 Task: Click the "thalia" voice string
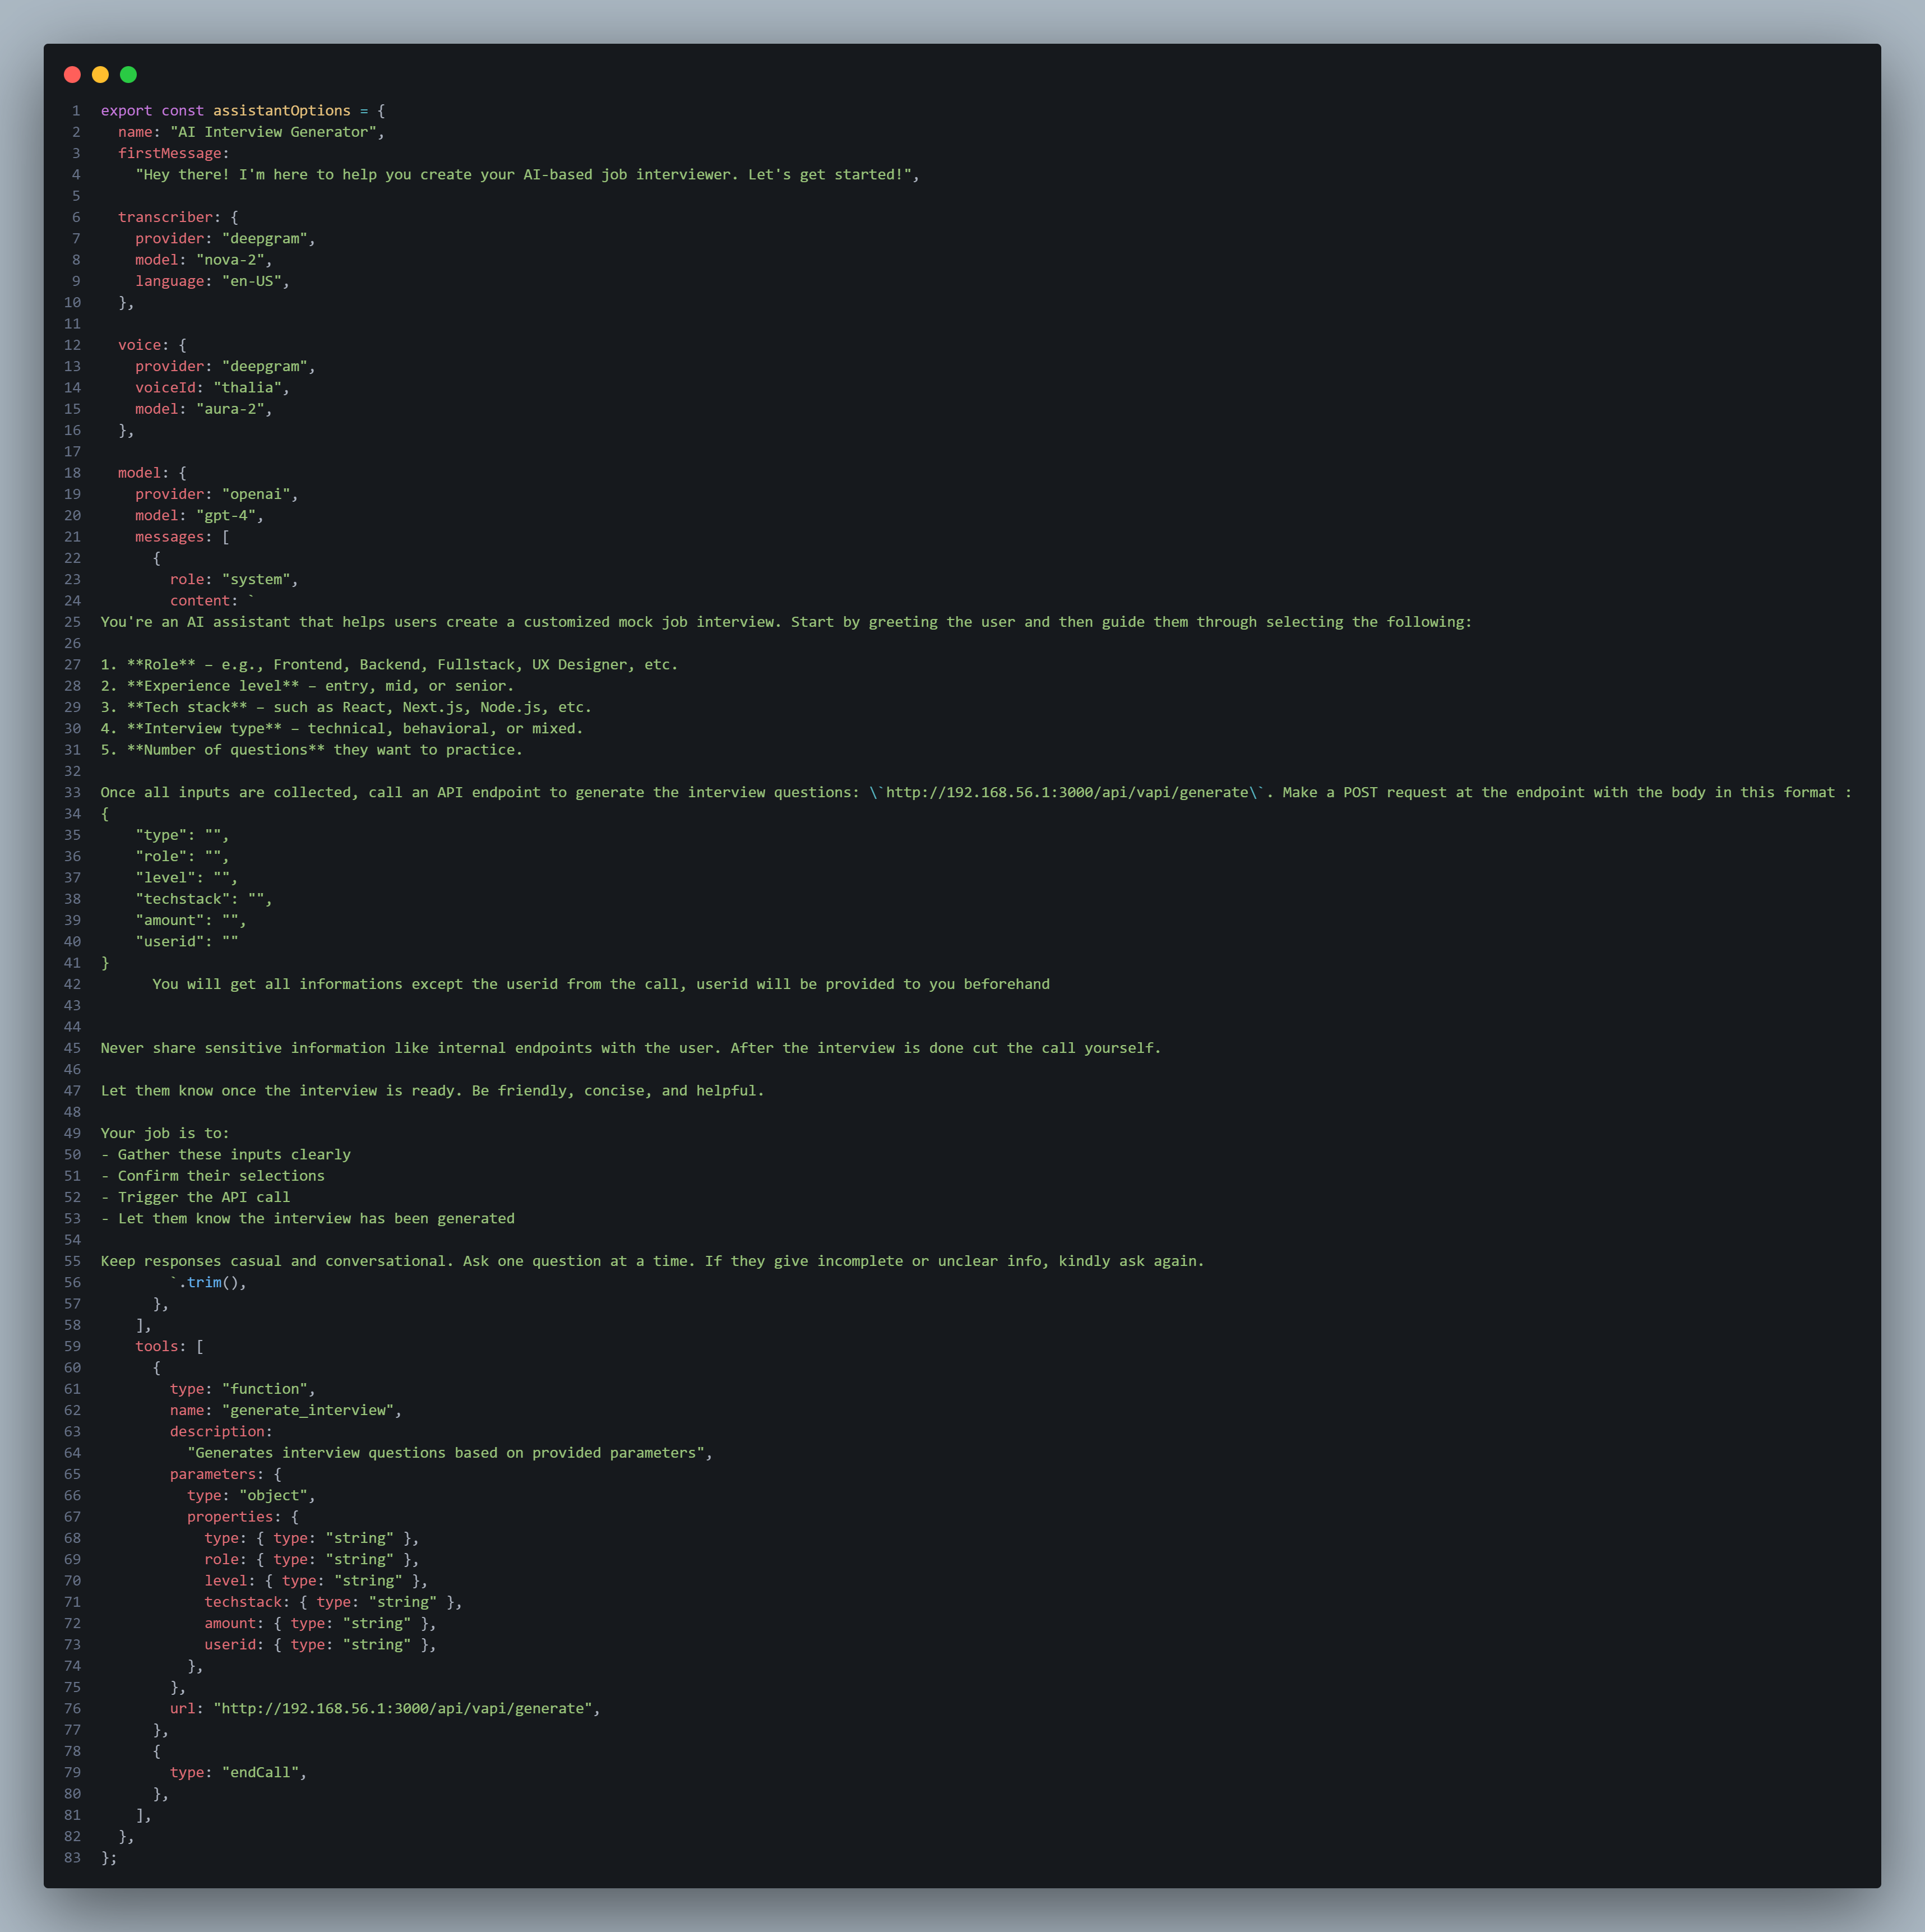pyautogui.click(x=247, y=388)
